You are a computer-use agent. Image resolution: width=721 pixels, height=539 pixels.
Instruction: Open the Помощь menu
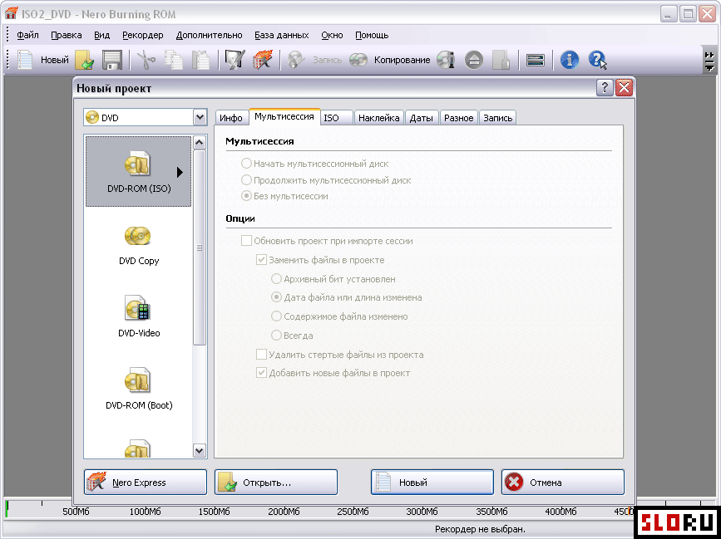point(372,35)
